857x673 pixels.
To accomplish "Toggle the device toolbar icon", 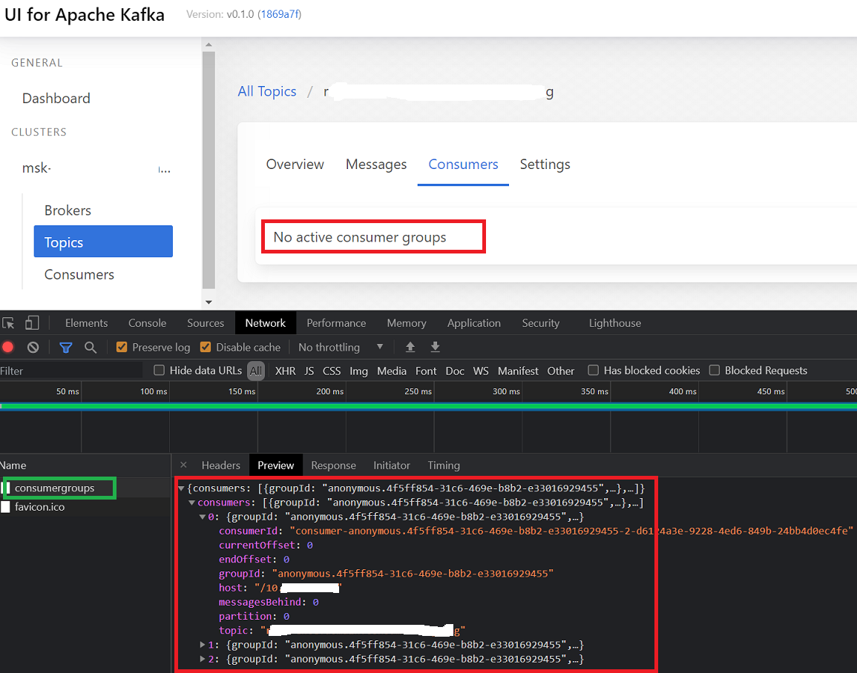I will click(x=31, y=322).
